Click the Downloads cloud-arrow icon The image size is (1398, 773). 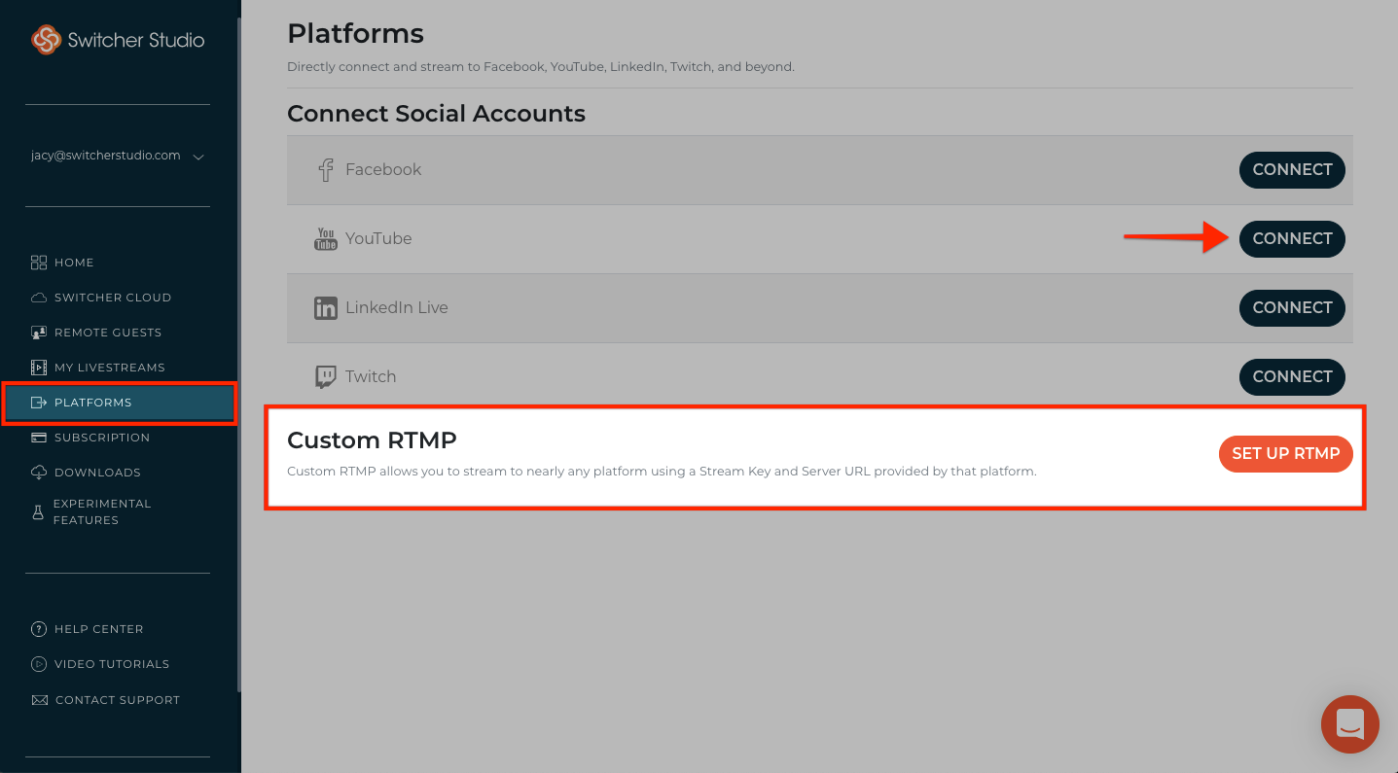point(39,473)
